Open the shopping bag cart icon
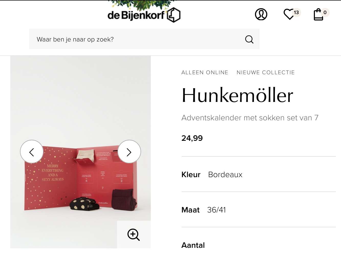 coord(318,14)
